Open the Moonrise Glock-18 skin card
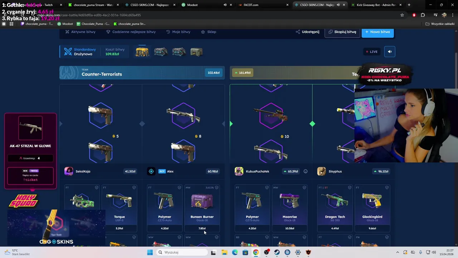This screenshot has height=258, width=458. click(x=289, y=208)
